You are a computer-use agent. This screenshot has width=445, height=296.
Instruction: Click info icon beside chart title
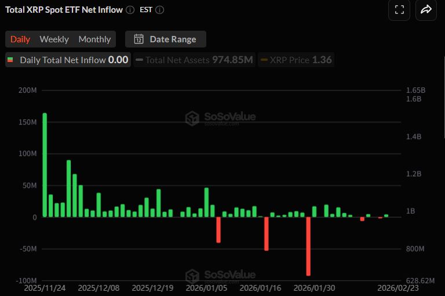pos(130,10)
